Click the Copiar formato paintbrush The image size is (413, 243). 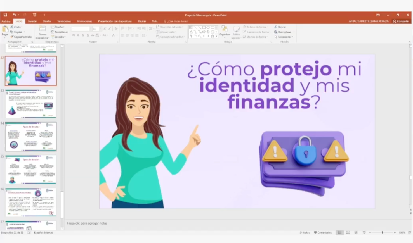point(21,37)
